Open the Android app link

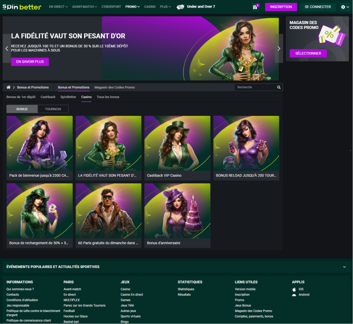[x=301, y=294]
